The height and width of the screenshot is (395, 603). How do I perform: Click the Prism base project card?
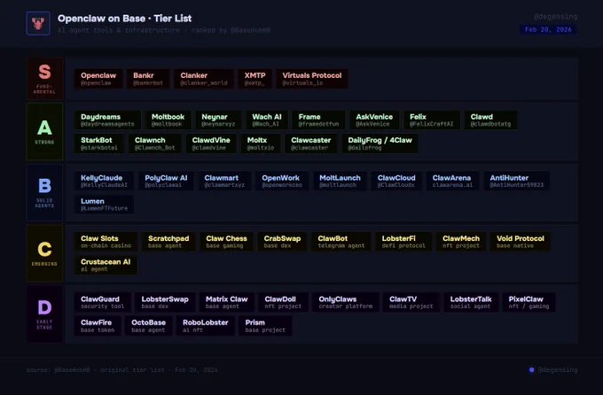tap(265, 325)
